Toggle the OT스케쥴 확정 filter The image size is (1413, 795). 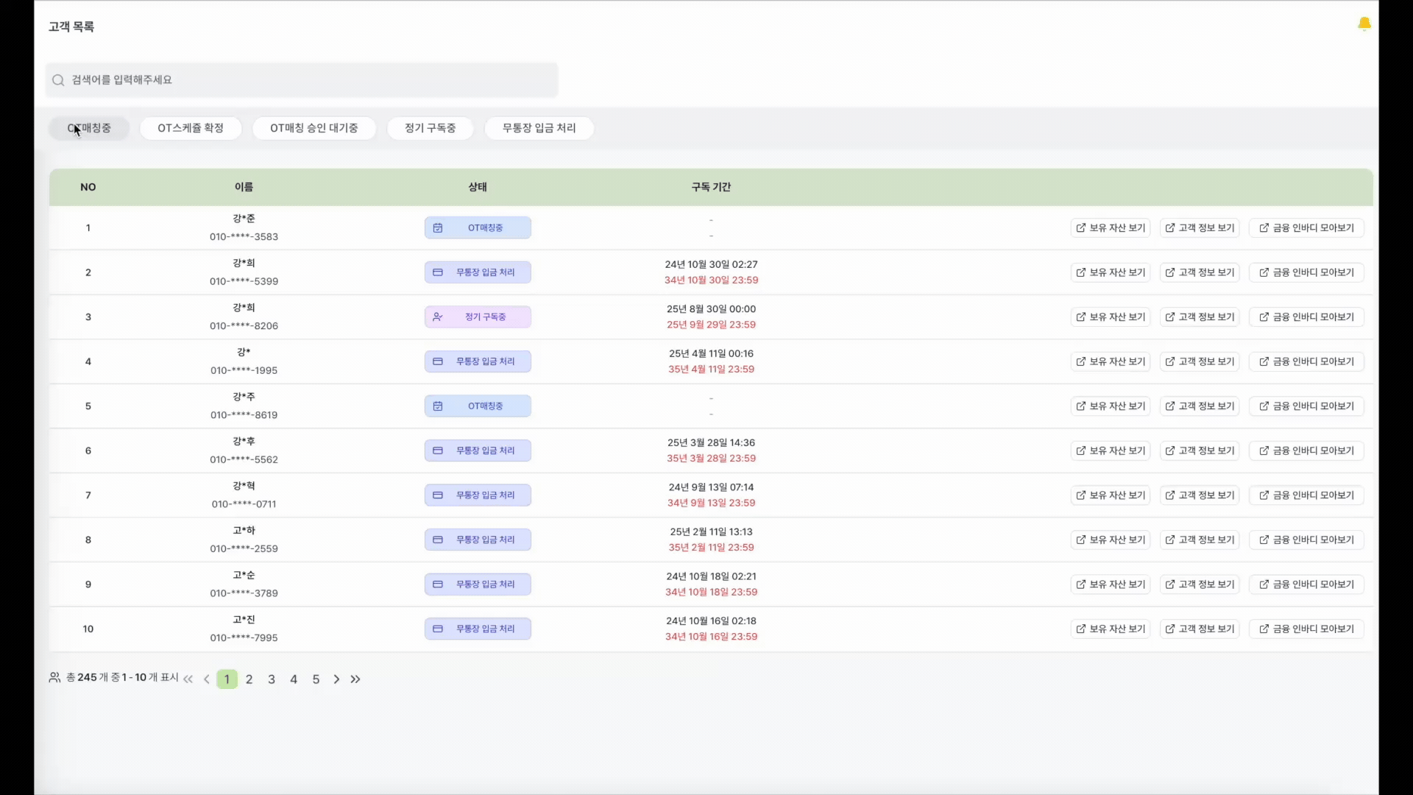tap(191, 128)
